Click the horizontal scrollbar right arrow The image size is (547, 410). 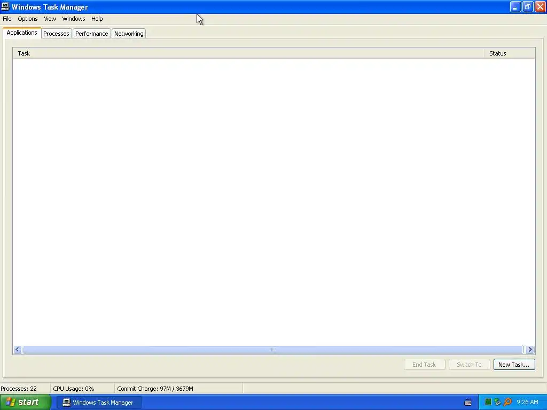pyautogui.click(x=530, y=349)
